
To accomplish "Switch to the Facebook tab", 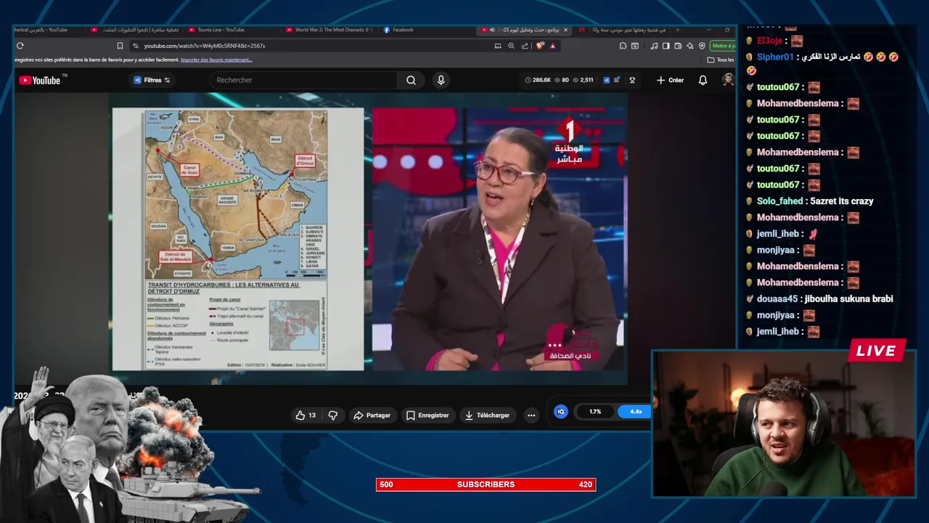I will [403, 30].
